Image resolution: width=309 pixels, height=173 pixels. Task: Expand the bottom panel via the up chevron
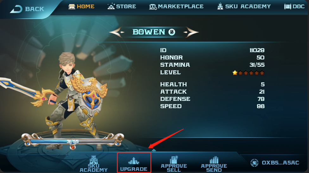point(154,150)
